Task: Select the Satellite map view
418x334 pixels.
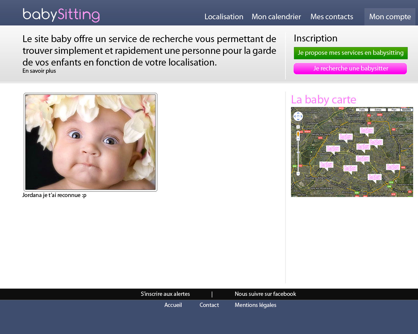Action: pyautogui.click(x=407, y=110)
